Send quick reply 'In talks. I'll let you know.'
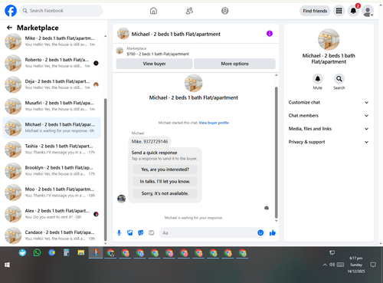Viewport: 383px width, 283px height. coord(165,182)
